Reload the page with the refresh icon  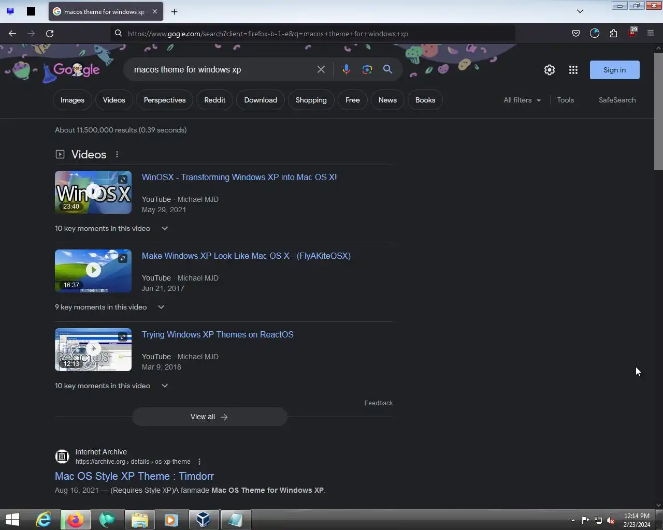click(50, 34)
